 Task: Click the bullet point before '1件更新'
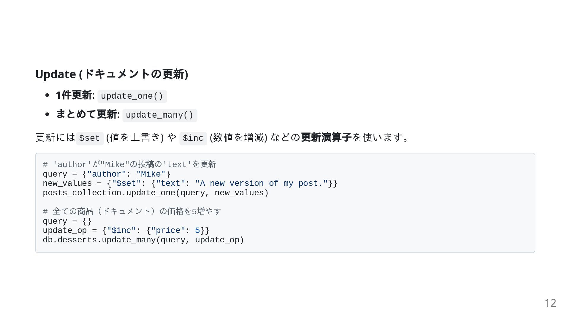[47, 95]
